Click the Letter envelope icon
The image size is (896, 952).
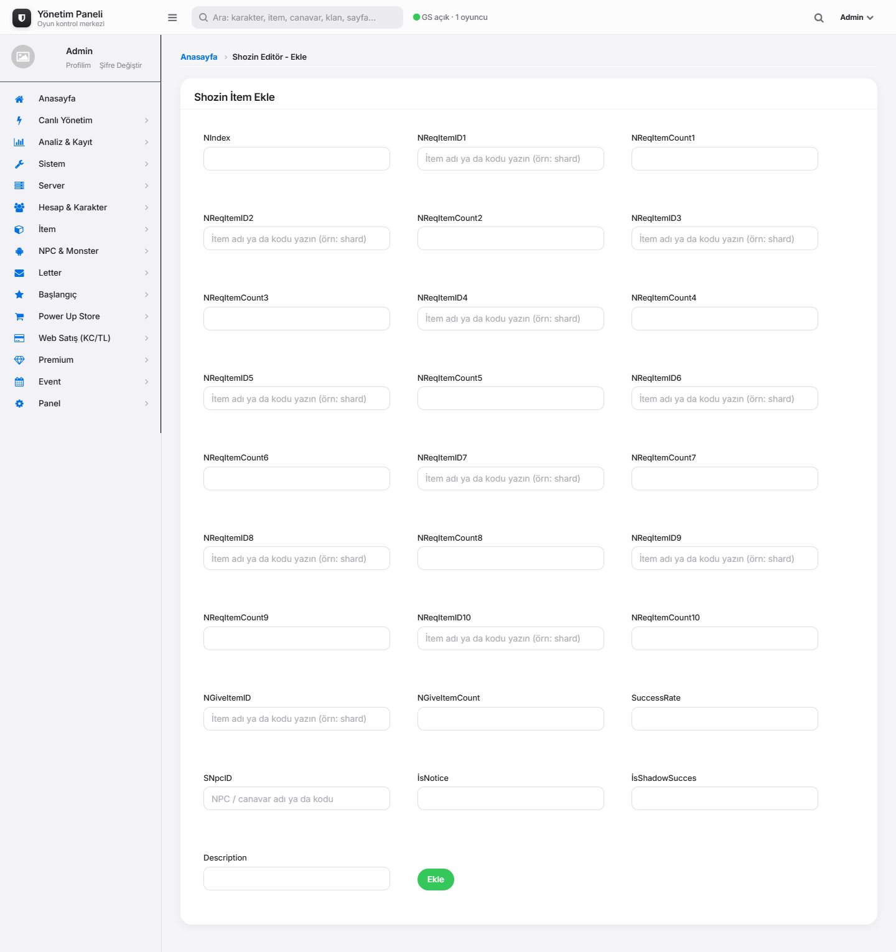19,273
